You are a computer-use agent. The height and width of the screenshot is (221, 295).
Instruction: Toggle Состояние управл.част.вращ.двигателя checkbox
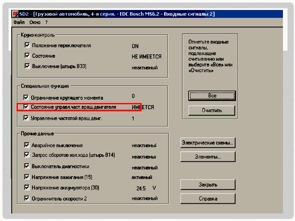point(27,107)
